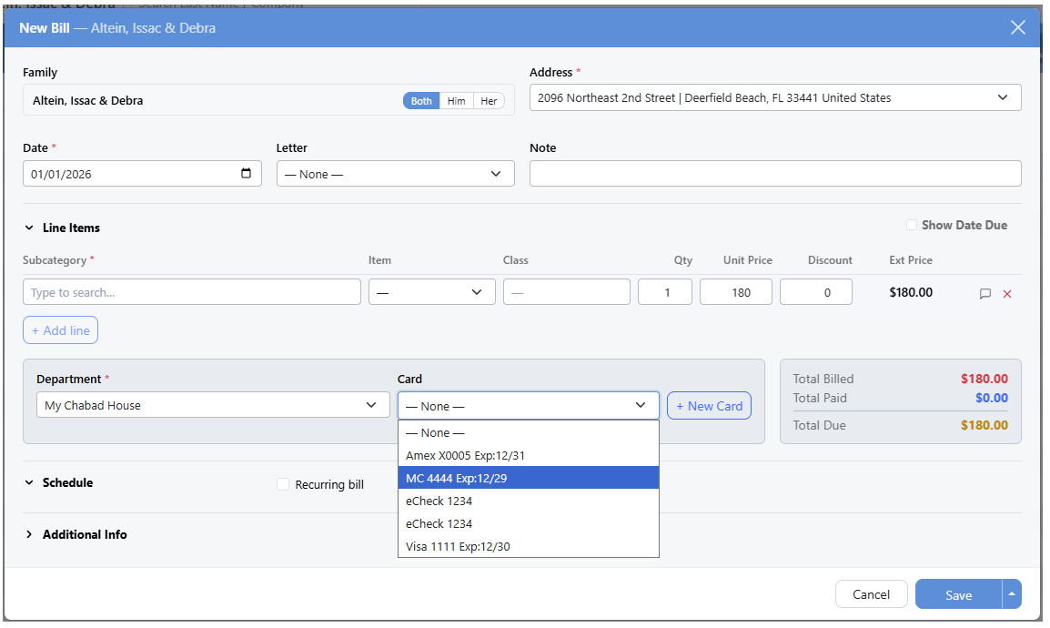Screen dimensions: 1050x628
Task: Open the date calendar picker icon
Action: (246, 174)
